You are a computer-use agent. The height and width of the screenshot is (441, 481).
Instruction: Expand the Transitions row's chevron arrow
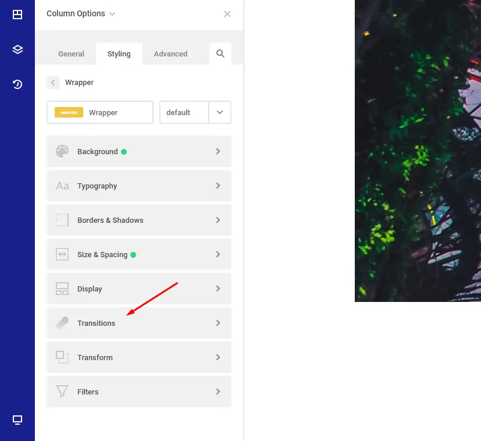coord(218,323)
